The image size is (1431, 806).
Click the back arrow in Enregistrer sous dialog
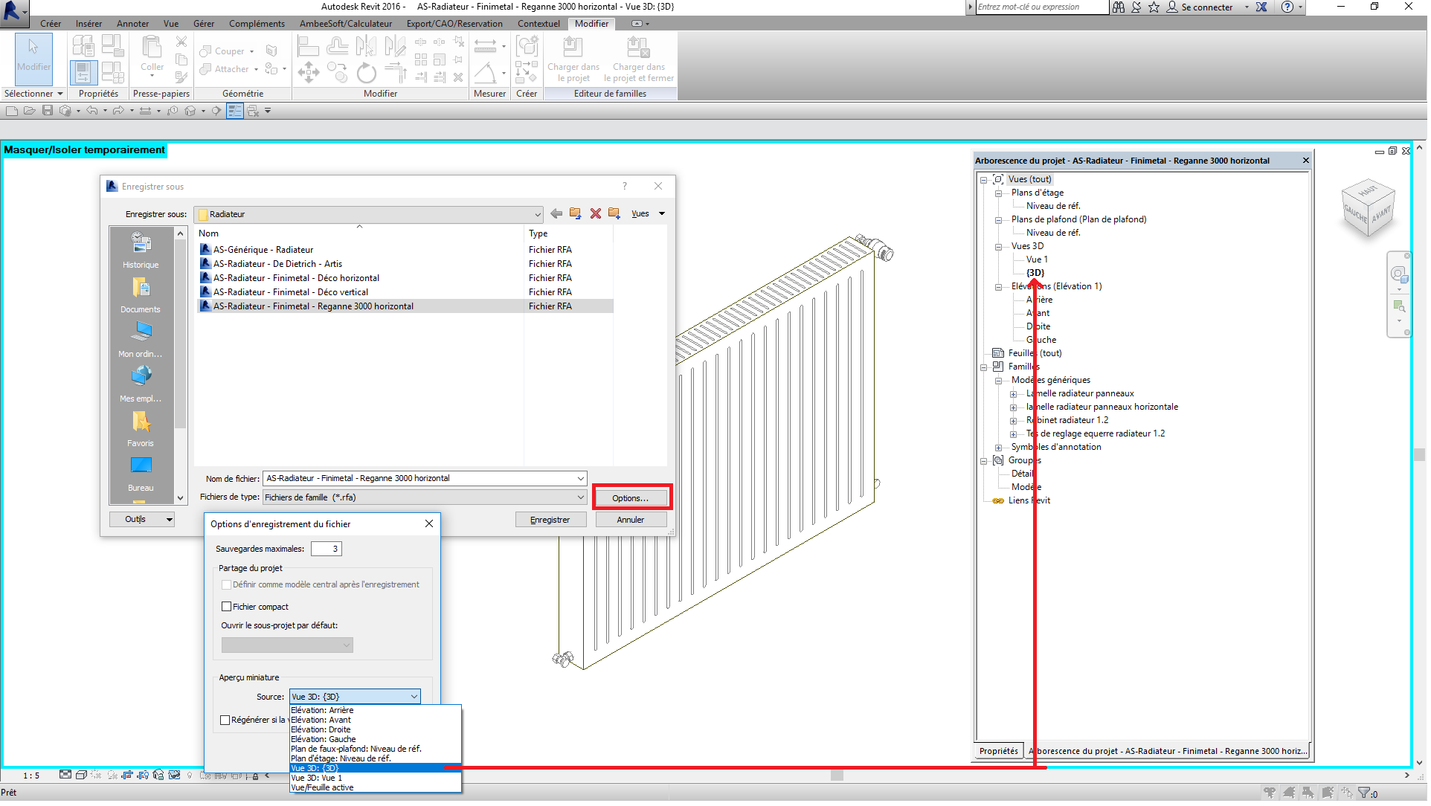tap(557, 214)
